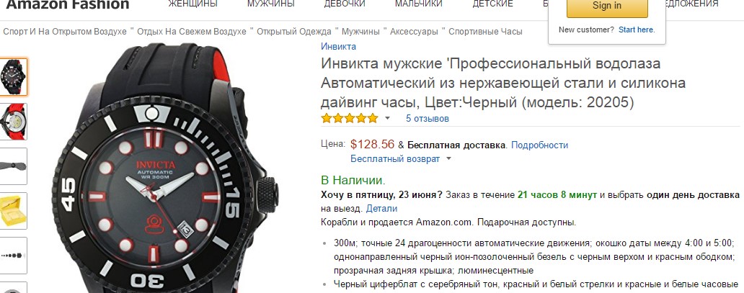Screen dimensions: 744x293
Task: Select the yellow box thumbnail
Action: click(13, 210)
